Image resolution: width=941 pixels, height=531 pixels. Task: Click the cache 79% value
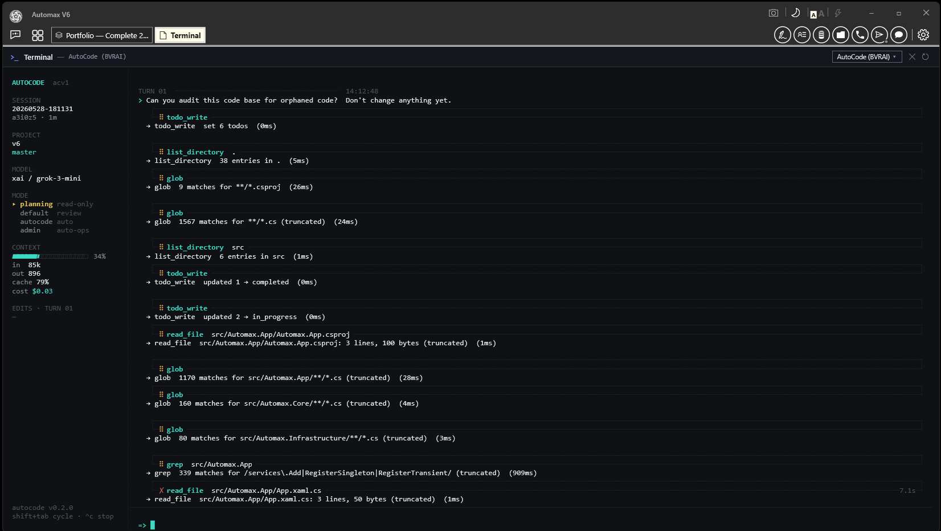click(x=43, y=282)
